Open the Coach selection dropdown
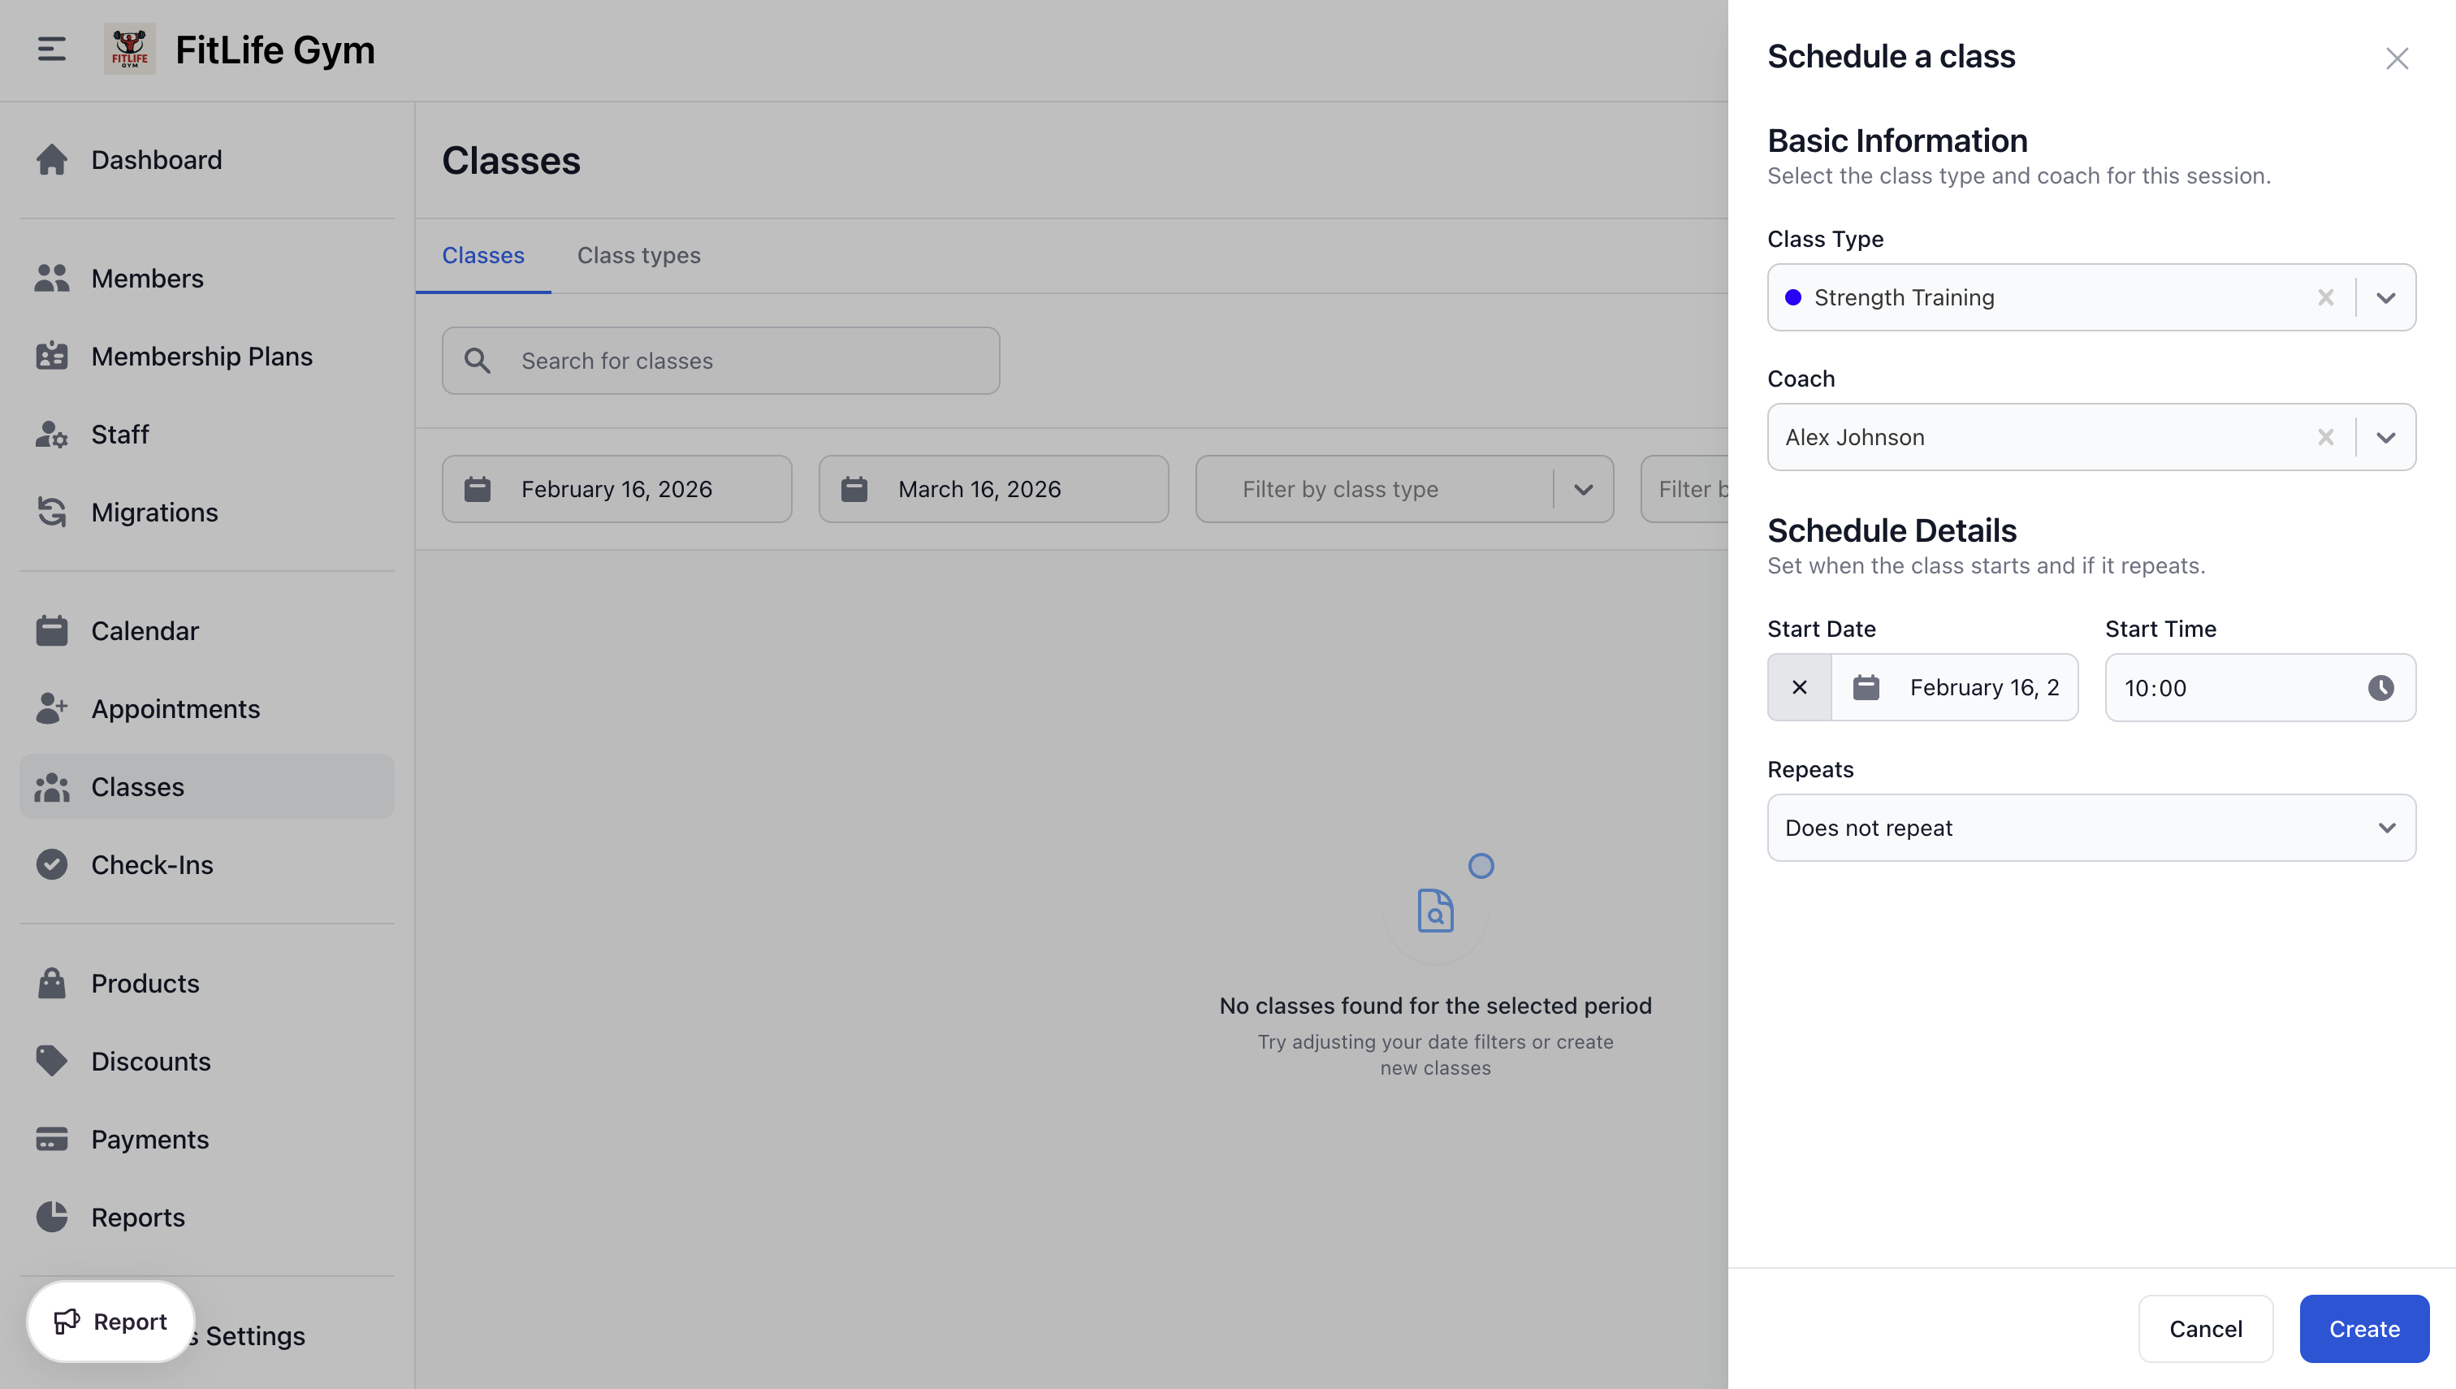Image resolution: width=2456 pixels, height=1389 pixels. pos(2385,437)
